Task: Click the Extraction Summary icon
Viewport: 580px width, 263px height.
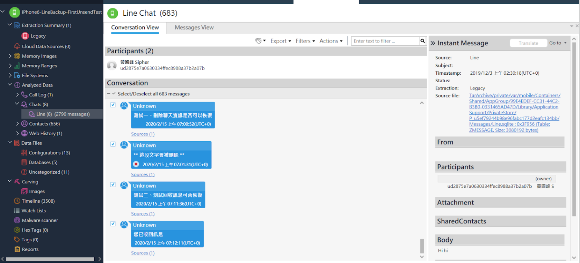Action: pos(17,25)
